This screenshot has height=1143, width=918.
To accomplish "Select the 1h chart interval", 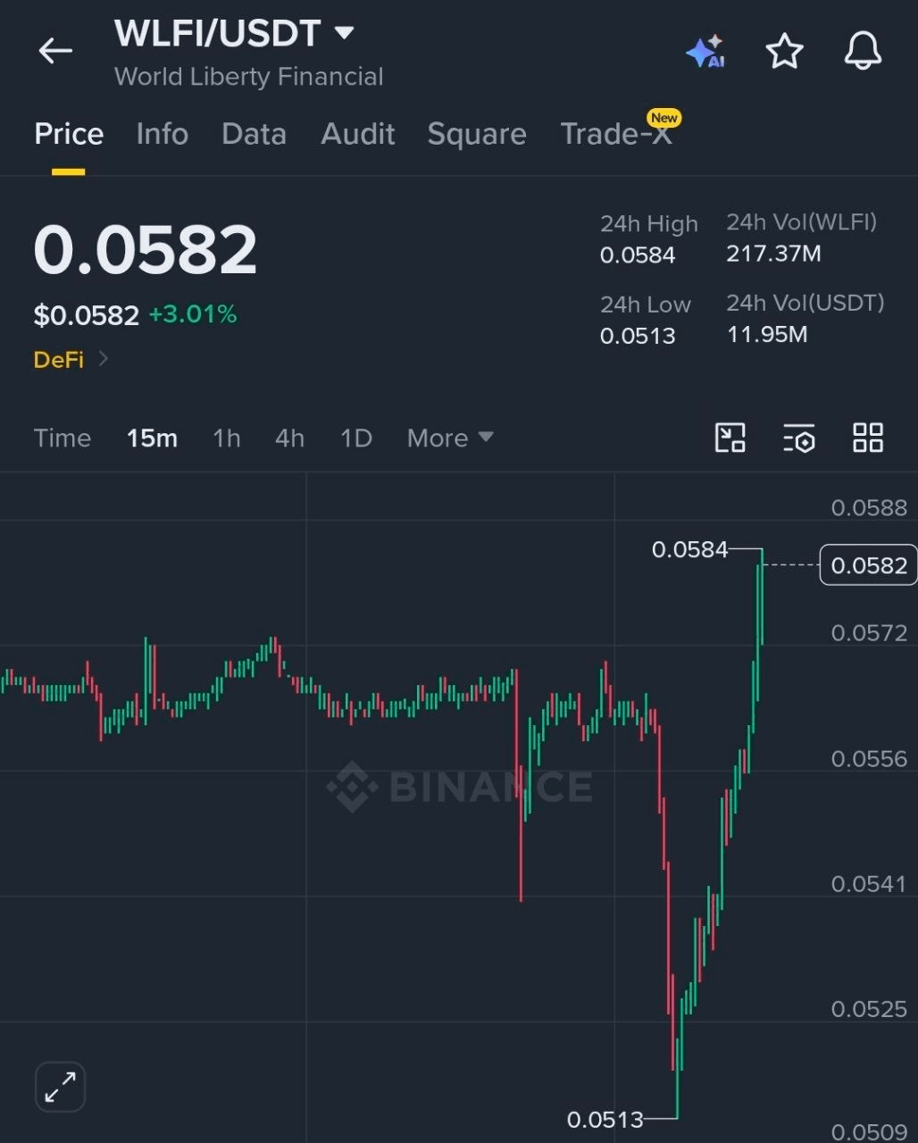I will pos(227,438).
